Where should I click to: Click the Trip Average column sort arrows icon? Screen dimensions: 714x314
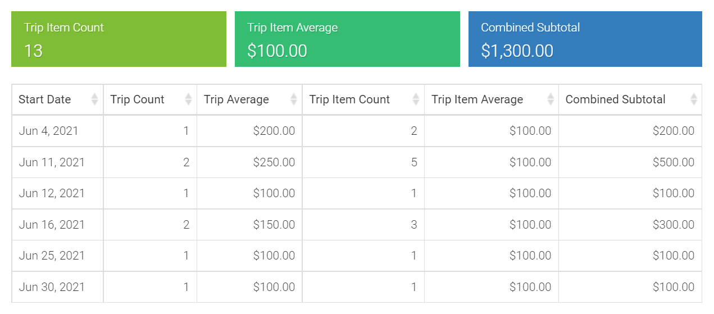pyautogui.click(x=294, y=99)
